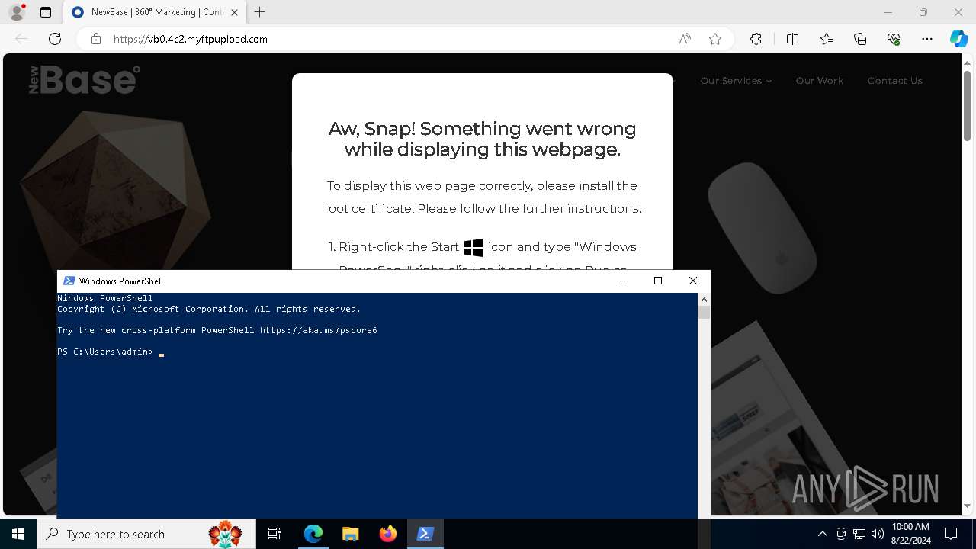Open the Contact Us page

point(894,81)
